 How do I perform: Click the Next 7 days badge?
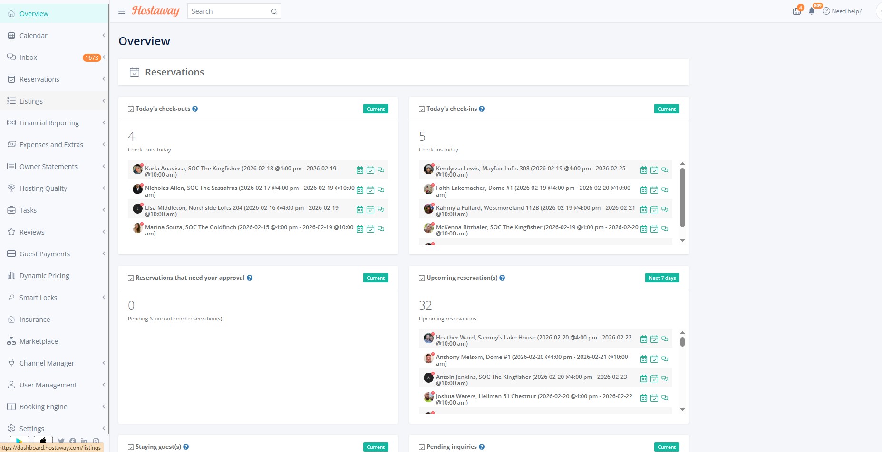pos(662,278)
